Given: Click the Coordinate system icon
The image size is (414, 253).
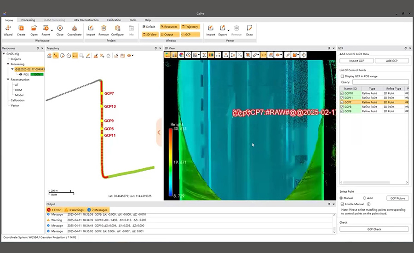Looking at the screenshot, I should pos(75,29).
